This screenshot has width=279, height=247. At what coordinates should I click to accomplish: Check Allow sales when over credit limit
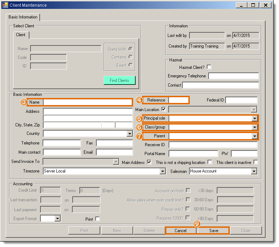click(188, 200)
